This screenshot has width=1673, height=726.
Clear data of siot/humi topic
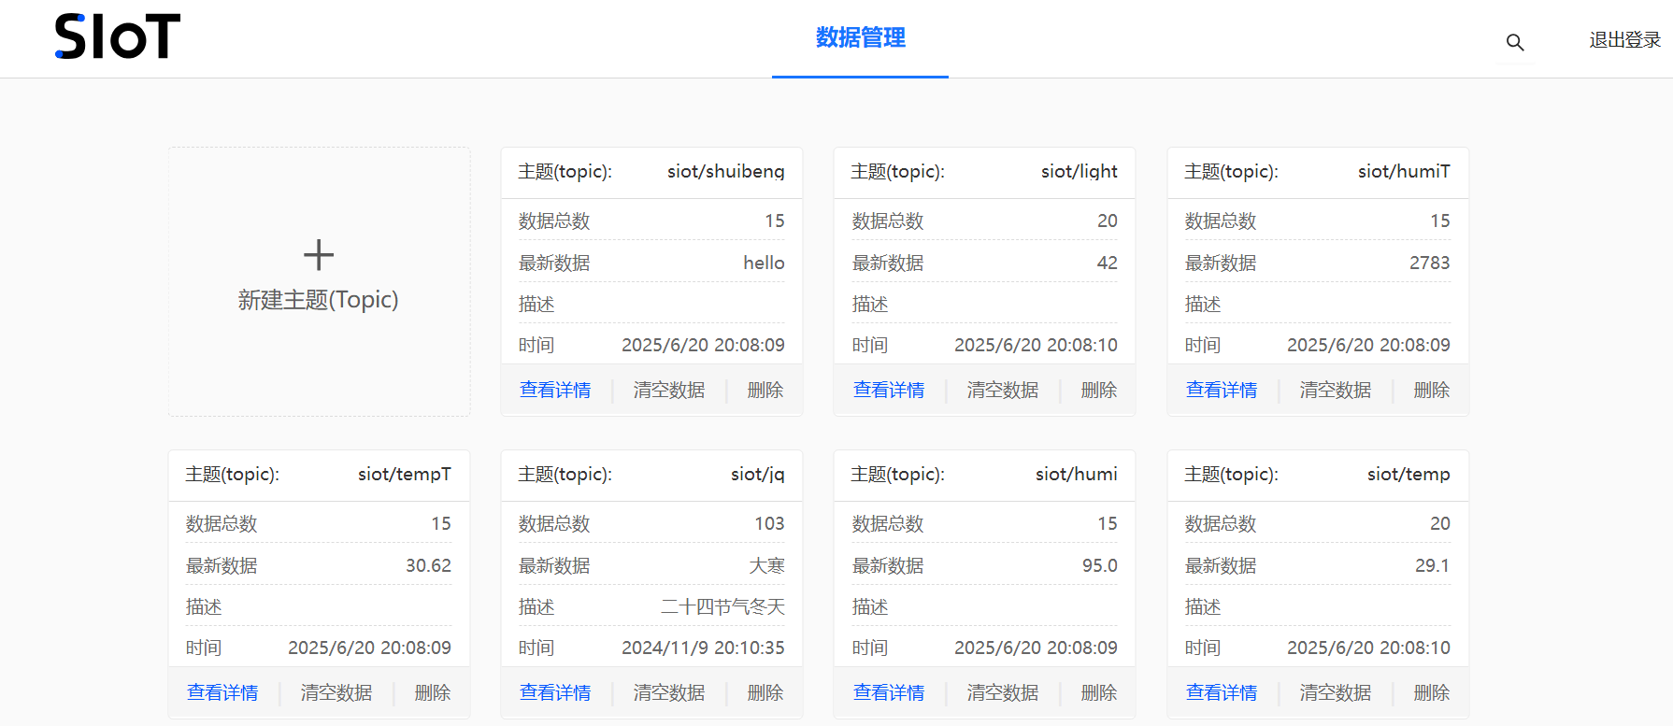point(1003,692)
